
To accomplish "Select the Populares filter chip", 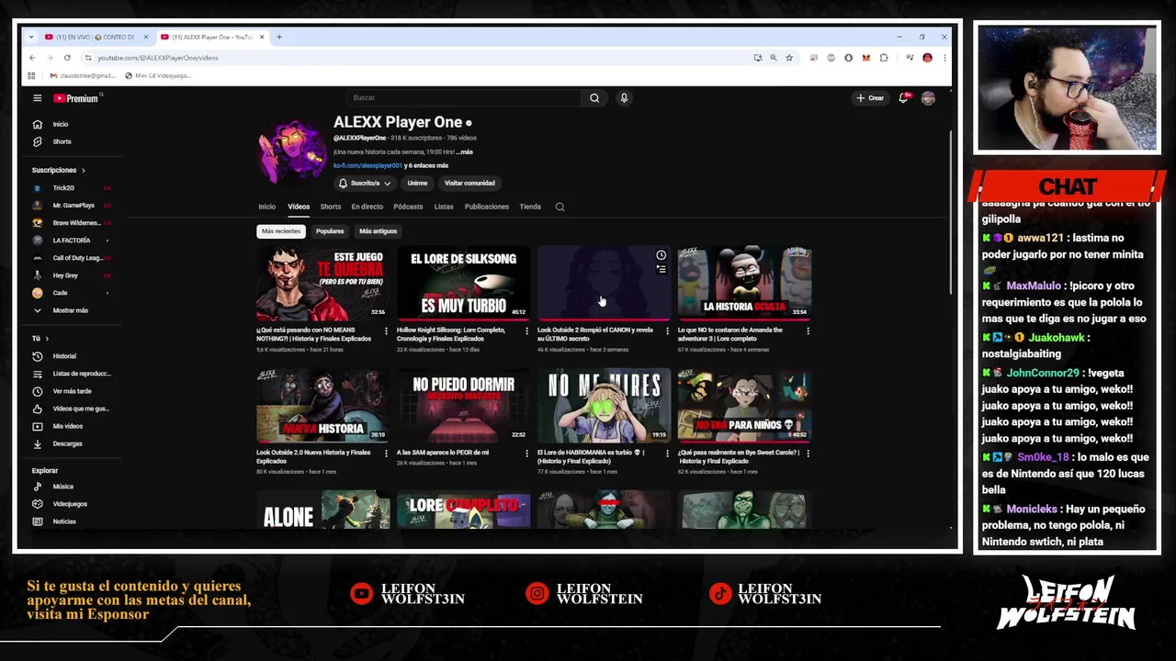I will [330, 231].
